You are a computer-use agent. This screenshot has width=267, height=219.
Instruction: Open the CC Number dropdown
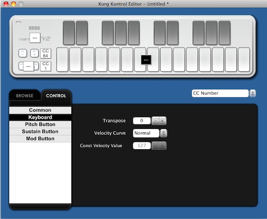point(224,94)
